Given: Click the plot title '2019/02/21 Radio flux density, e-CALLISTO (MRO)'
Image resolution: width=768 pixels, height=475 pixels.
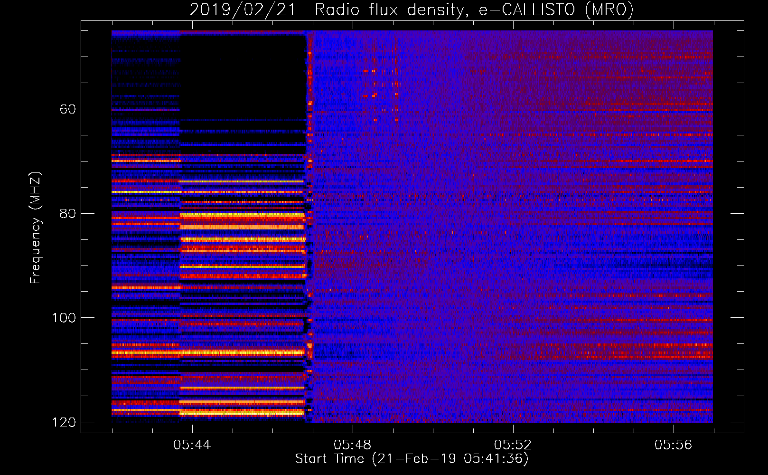Looking at the screenshot, I should pyautogui.click(x=412, y=10).
